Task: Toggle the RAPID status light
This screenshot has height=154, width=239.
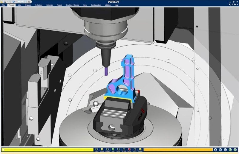Action: coord(129,150)
